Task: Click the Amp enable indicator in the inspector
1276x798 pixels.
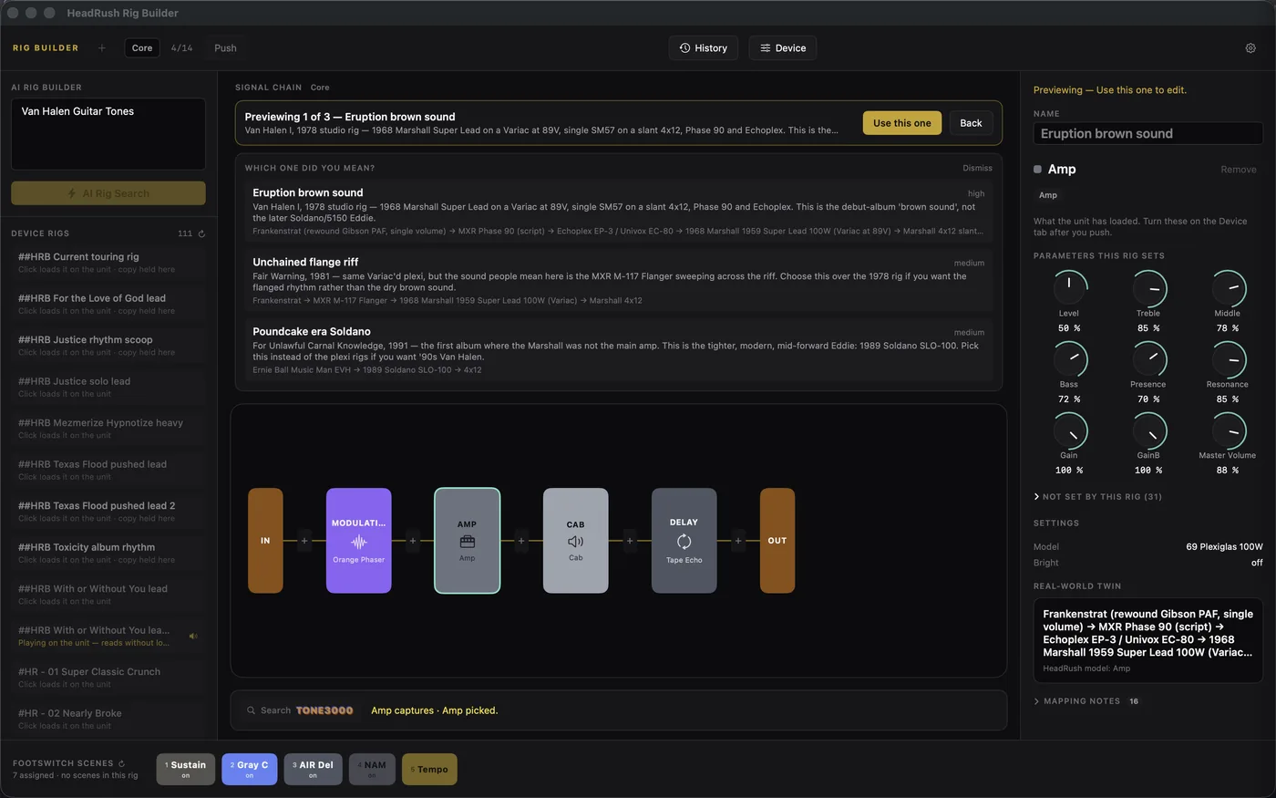Action: pos(1037,170)
